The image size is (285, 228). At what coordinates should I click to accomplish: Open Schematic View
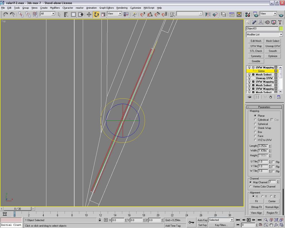[x=239, y=14]
